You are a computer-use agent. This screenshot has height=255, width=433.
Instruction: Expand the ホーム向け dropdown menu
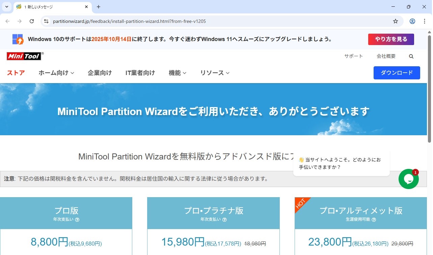(56, 73)
